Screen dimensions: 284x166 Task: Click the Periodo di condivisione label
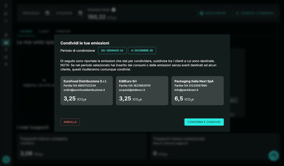pos(78,51)
